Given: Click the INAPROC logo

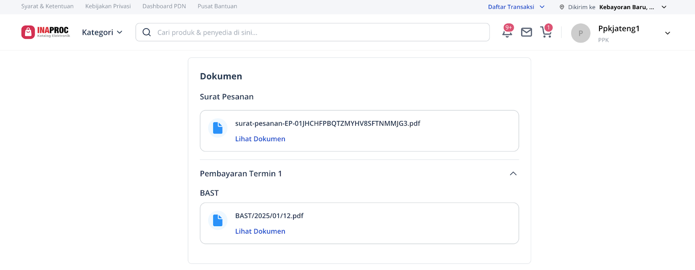Looking at the screenshot, I should click(46, 32).
